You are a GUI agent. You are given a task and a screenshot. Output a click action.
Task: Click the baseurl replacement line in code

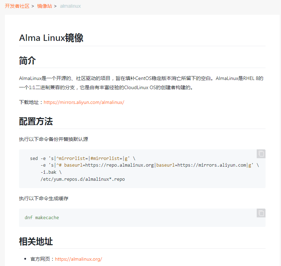tap(150, 165)
